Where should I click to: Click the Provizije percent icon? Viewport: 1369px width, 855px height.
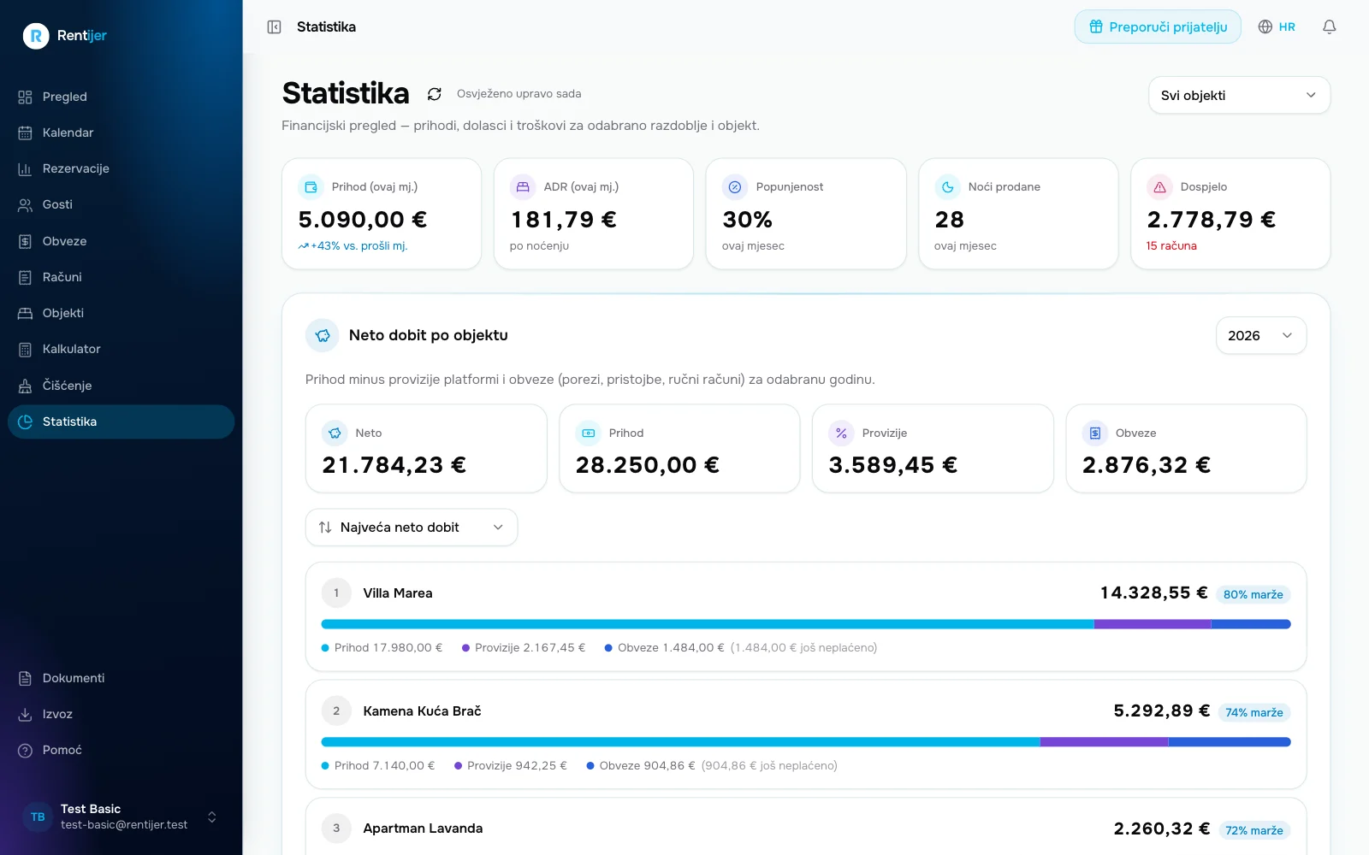841,433
